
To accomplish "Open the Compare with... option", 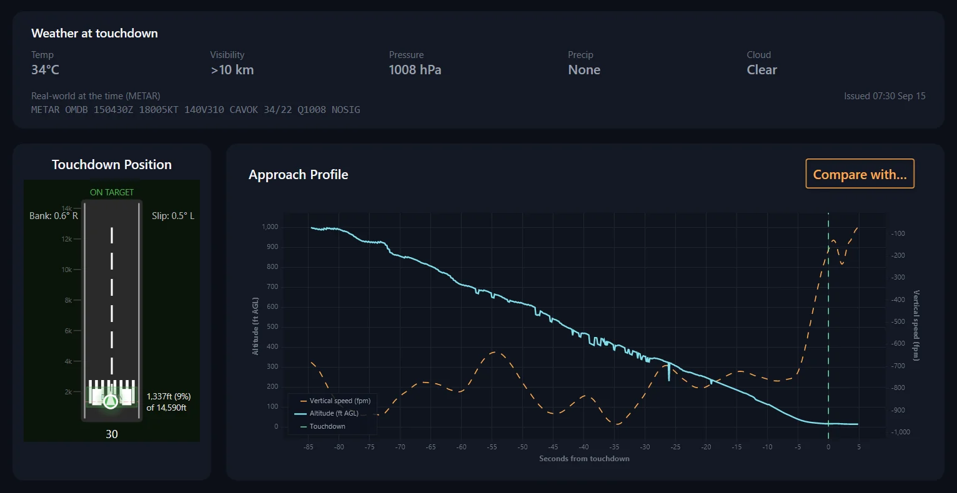I will [x=860, y=174].
